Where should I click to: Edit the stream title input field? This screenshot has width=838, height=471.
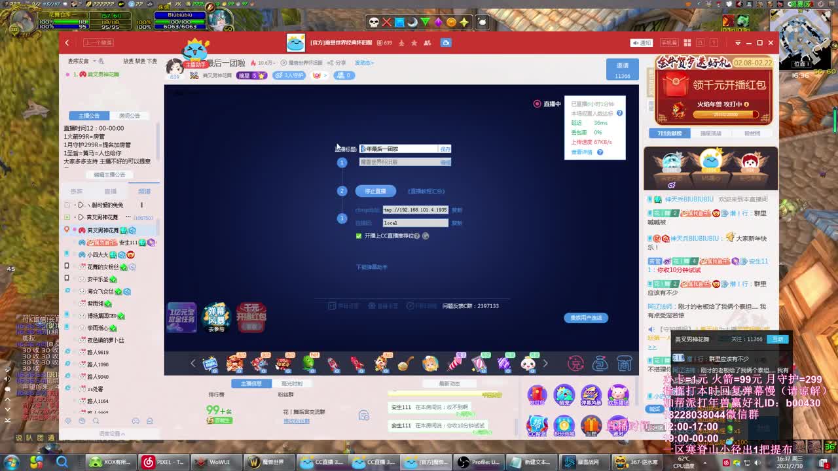399,149
